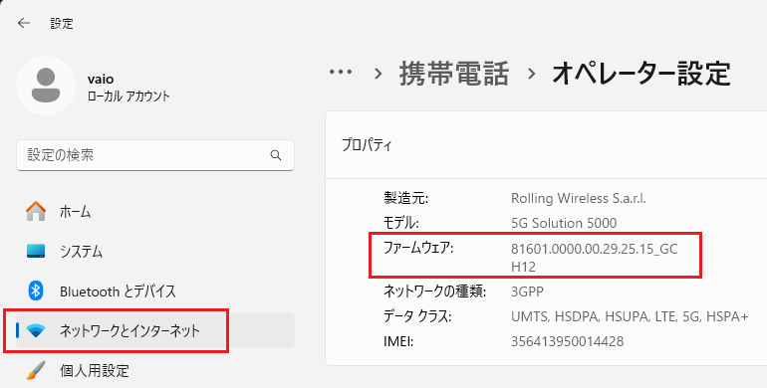Focus the 設定の検索 search field
767x388 pixels.
coord(155,155)
